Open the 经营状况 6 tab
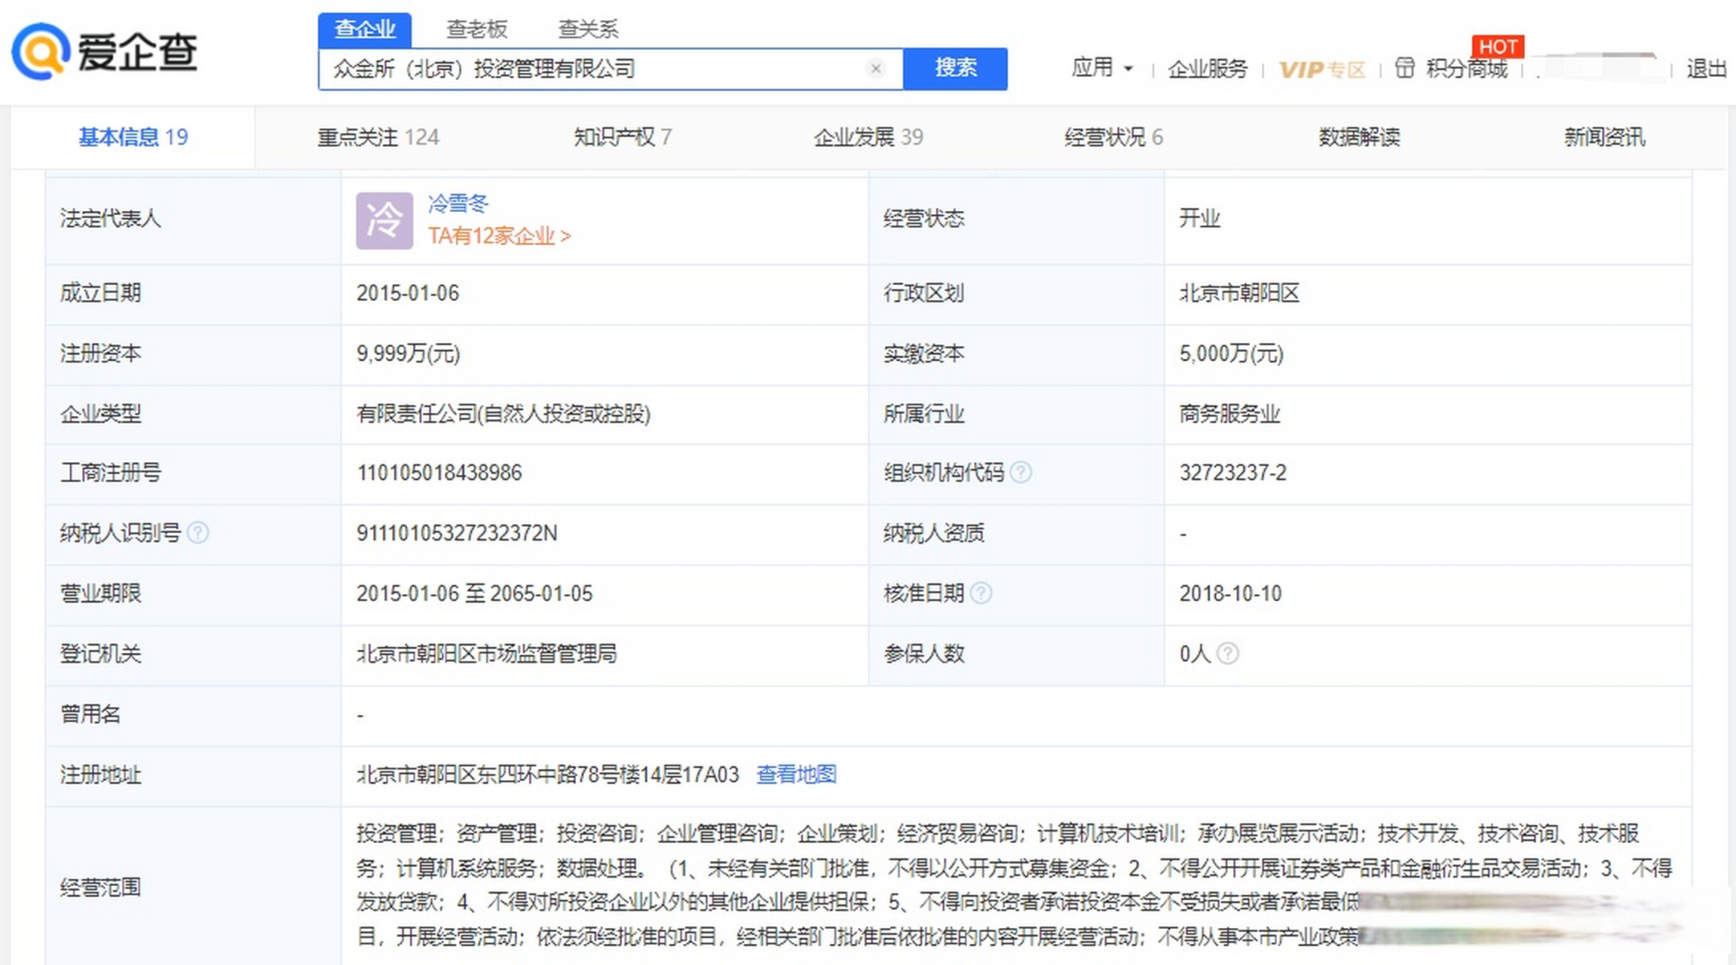 [1113, 137]
